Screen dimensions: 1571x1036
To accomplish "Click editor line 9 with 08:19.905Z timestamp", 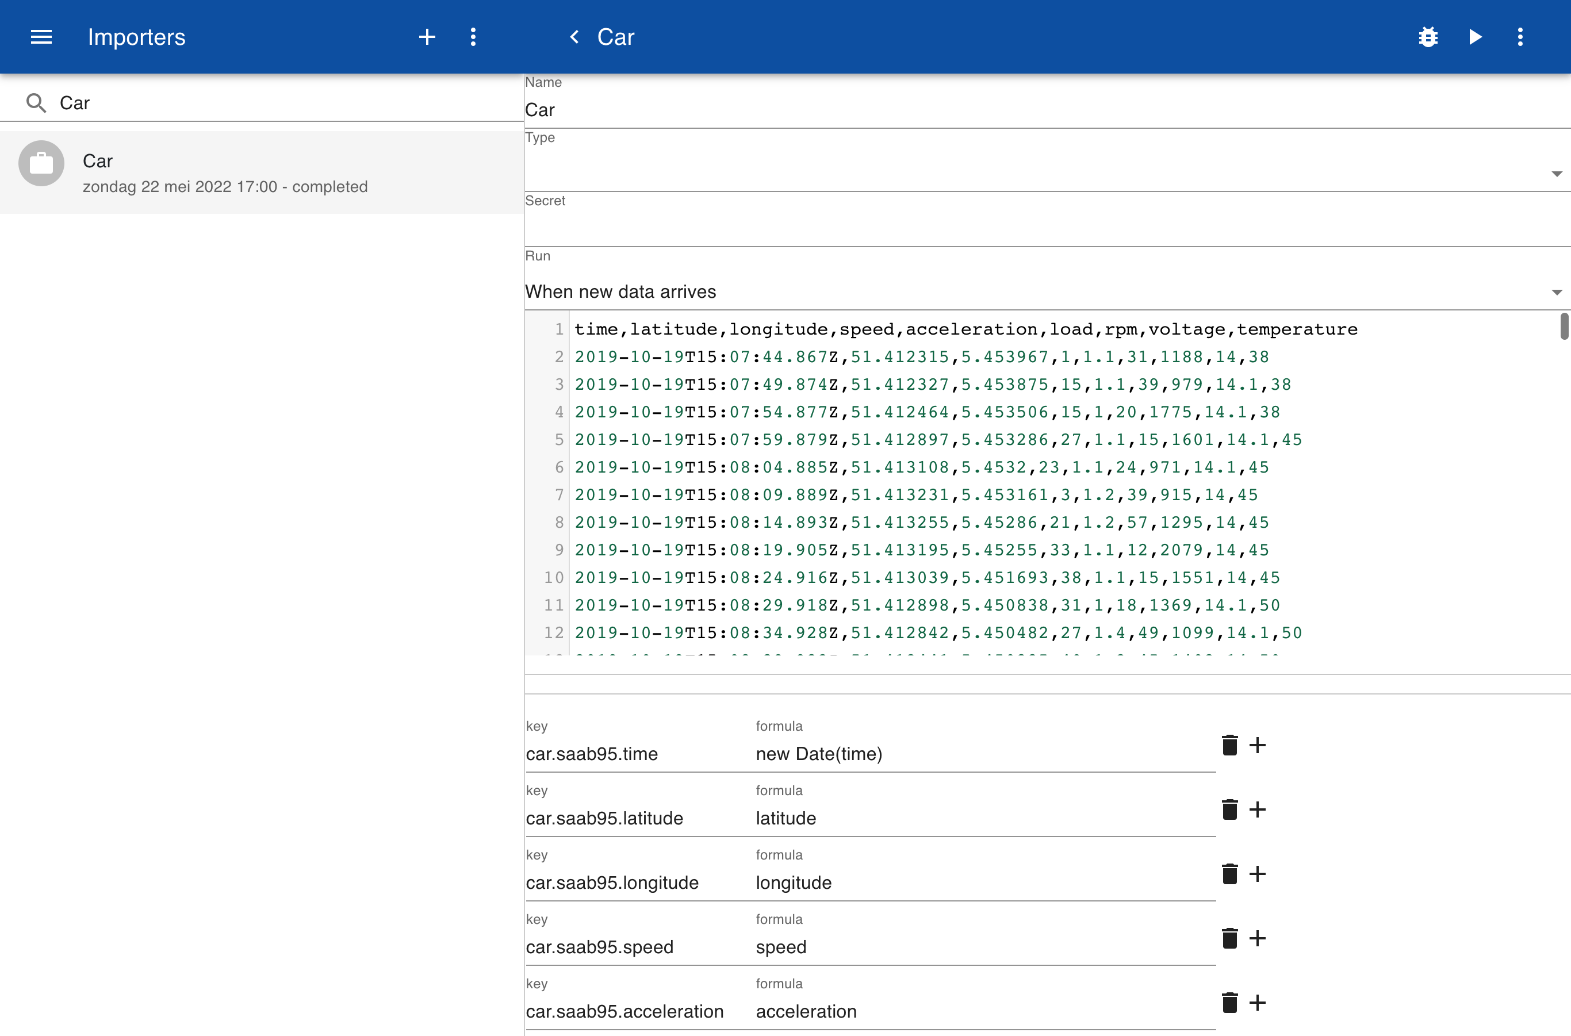I will [x=921, y=550].
